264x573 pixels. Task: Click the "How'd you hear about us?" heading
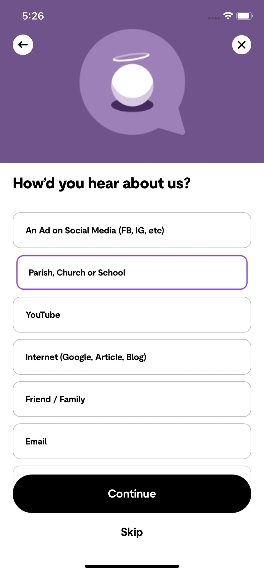click(102, 184)
